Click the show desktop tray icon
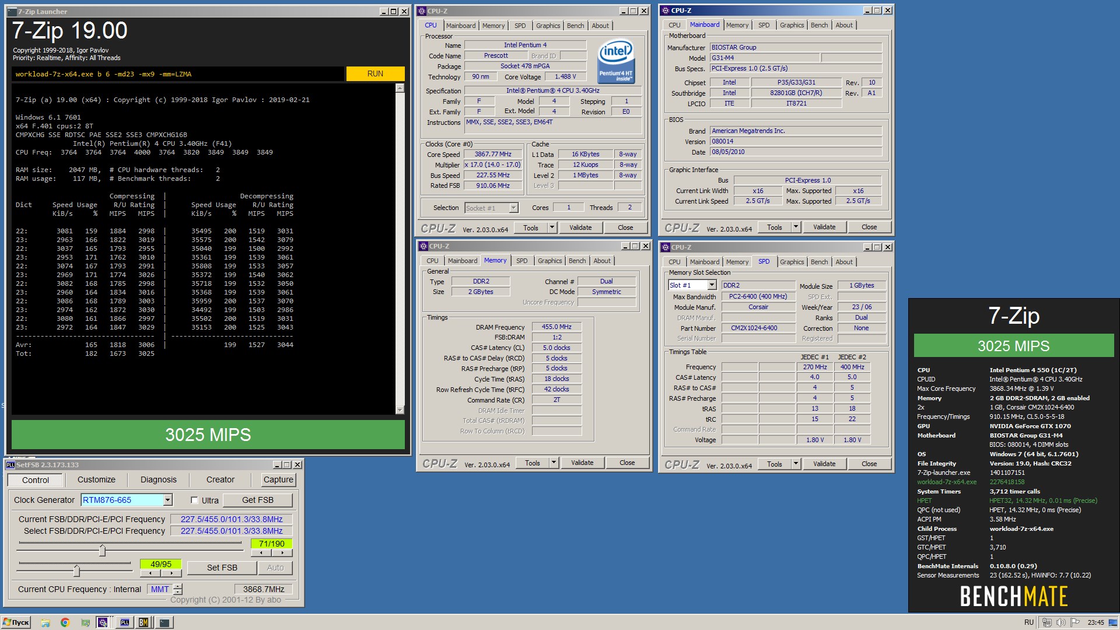The height and width of the screenshot is (630, 1120). point(1113,622)
